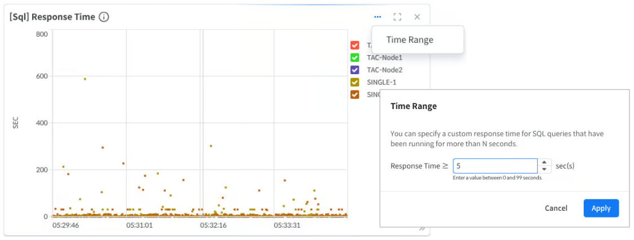
Task: Grab the widget resize handle icon
Action: tap(422, 229)
